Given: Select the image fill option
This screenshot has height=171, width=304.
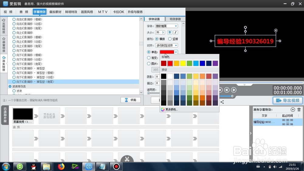Looking at the screenshot, I should click(x=149, y=64).
